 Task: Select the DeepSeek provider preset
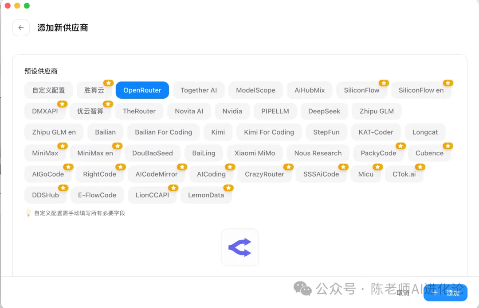324,111
